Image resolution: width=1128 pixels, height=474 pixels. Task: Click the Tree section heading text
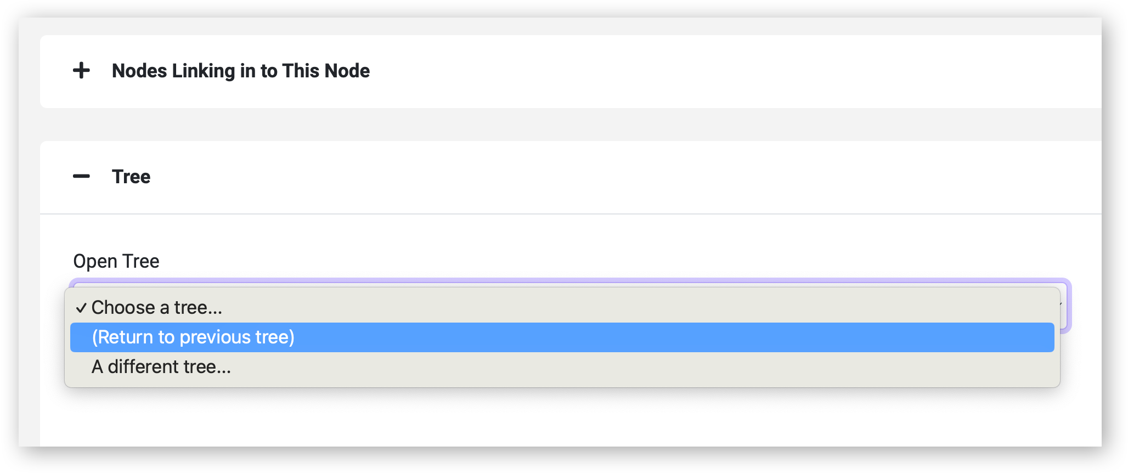131,177
